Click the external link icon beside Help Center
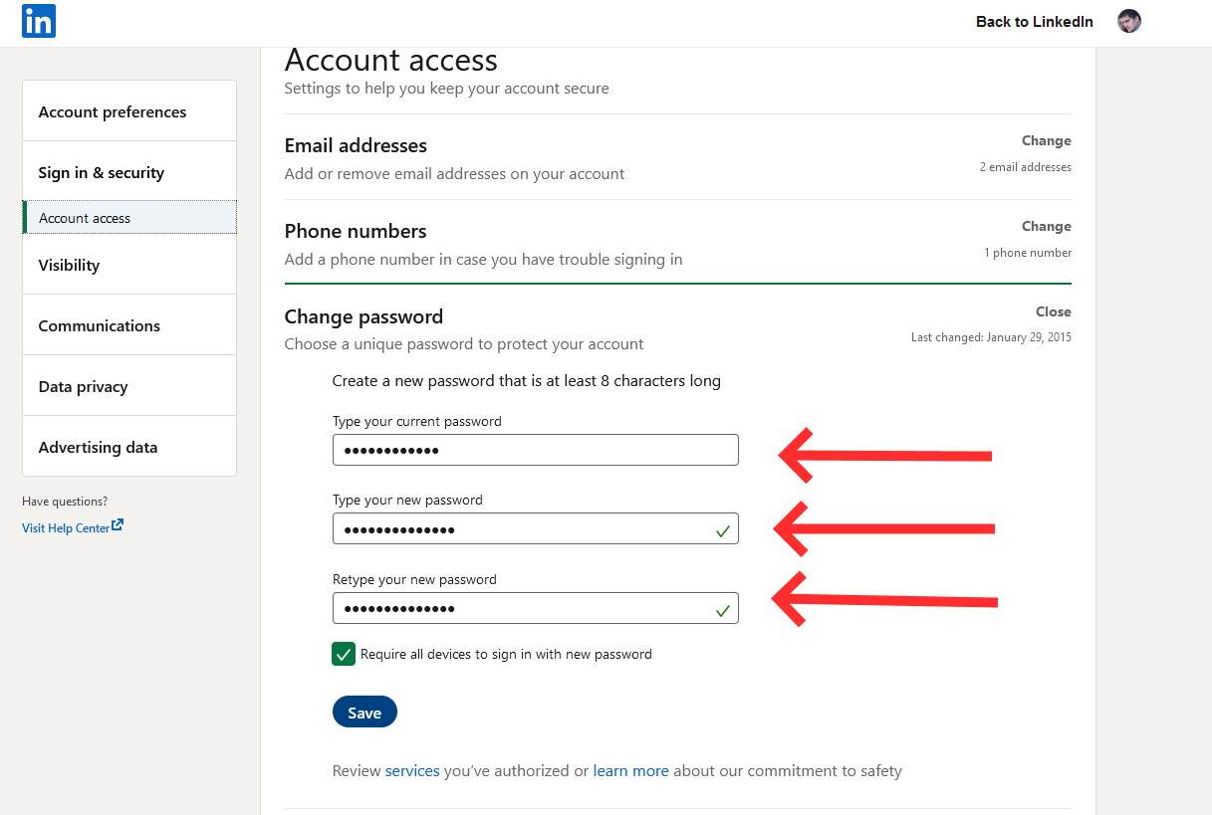 [x=118, y=525]
